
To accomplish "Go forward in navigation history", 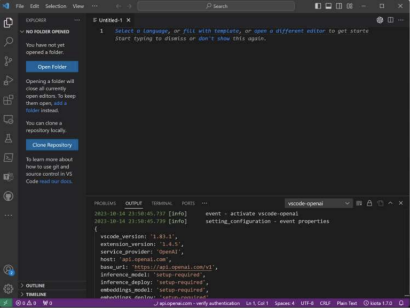I will pos(129,6).
